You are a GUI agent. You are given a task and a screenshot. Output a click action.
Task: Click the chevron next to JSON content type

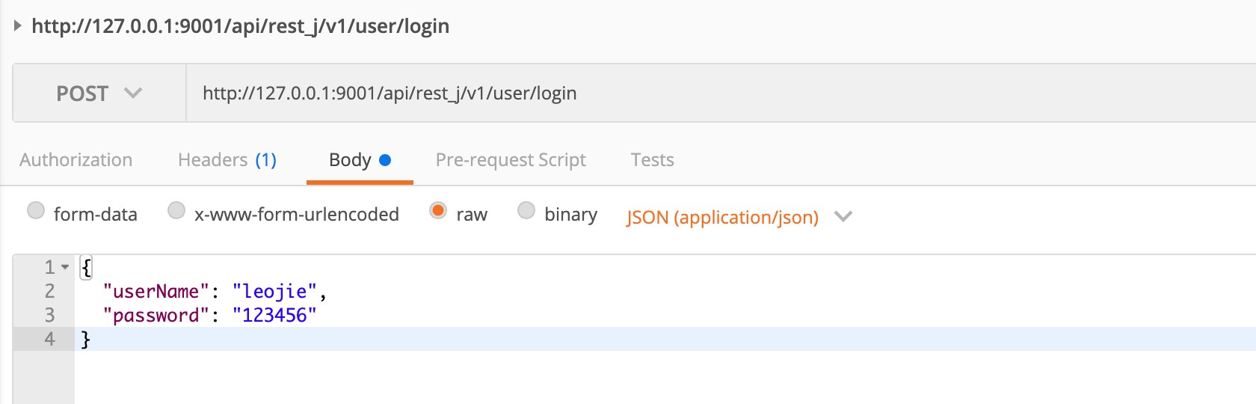(x=843, y=217)
